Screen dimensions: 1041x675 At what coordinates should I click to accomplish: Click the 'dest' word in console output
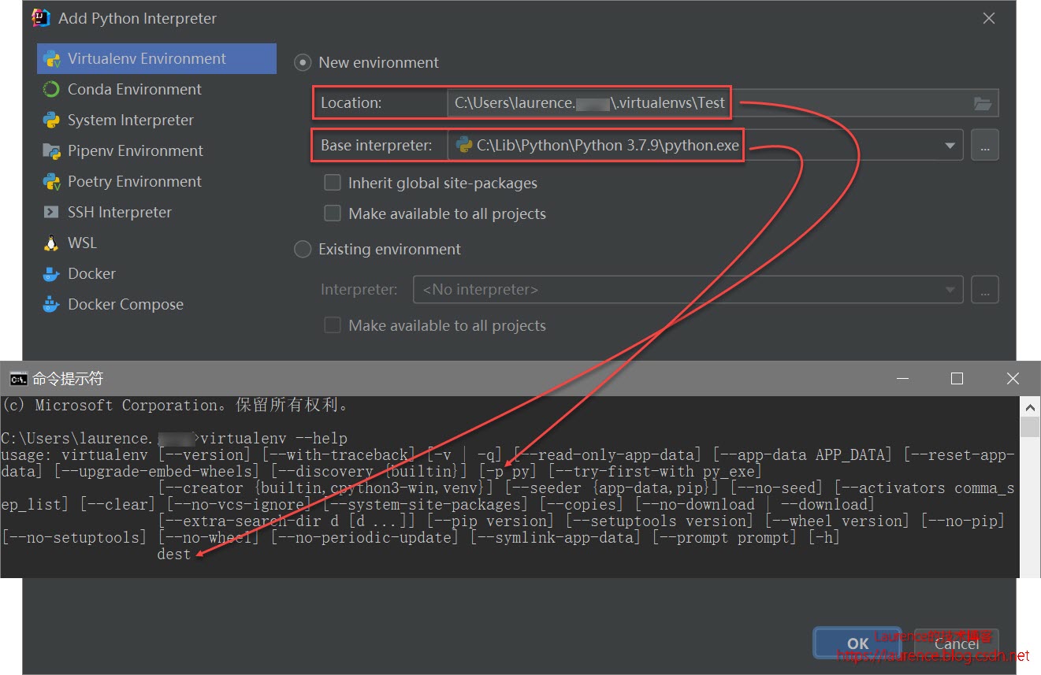[174, 554]
